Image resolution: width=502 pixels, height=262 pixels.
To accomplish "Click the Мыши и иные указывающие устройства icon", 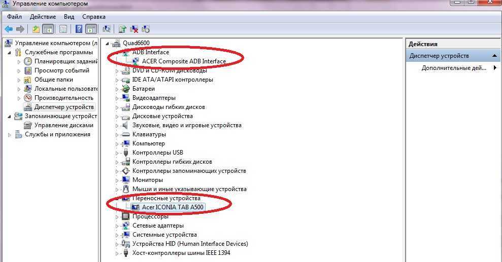I will (126, 189).
